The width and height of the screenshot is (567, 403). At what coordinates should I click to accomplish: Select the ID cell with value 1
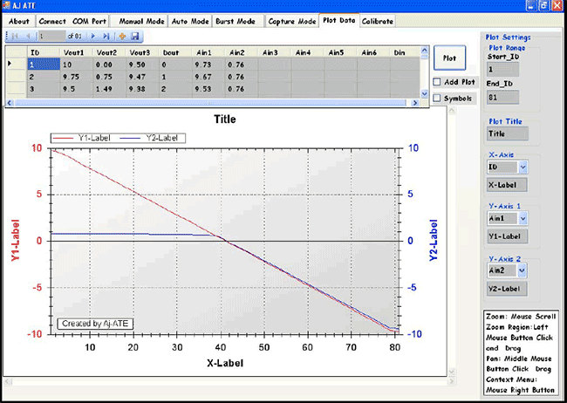[x=44, y=65]
